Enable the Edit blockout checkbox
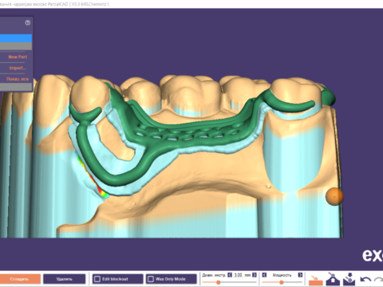 [97, 279]
